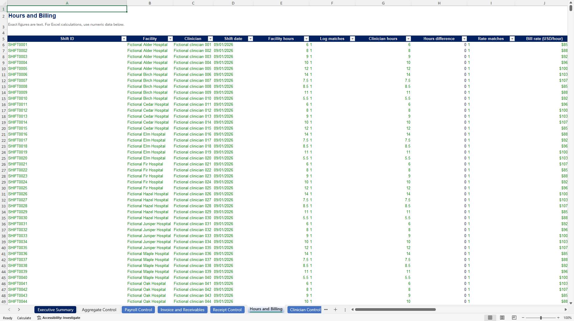Viewport: 574px width, 321px height.
Task: Open the Log matches filter dropdown
Action: click(x=352, y=39)
